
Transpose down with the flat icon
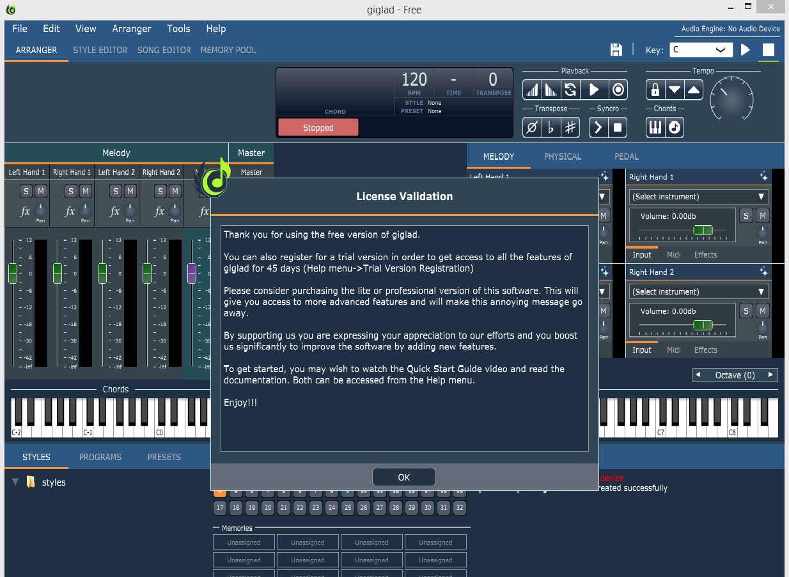pyautogui.click(x=551, y=127)
